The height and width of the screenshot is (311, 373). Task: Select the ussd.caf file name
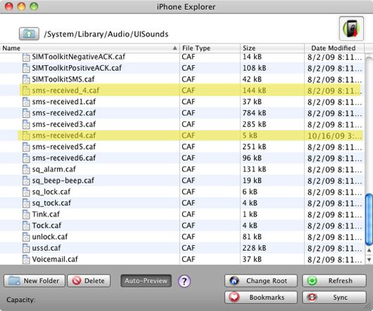(x=46, y=248)
